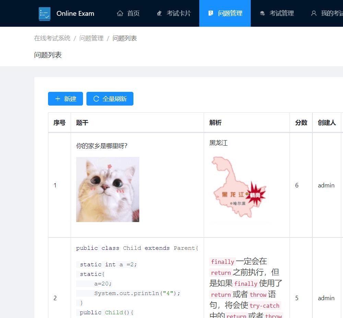Viewport: 343px width, 318px height.
Task: Click the stack icon beside 考试管理
Action: 262,13
